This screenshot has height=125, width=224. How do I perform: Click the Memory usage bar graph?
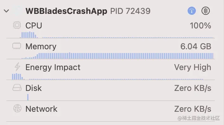coord(117,56)
